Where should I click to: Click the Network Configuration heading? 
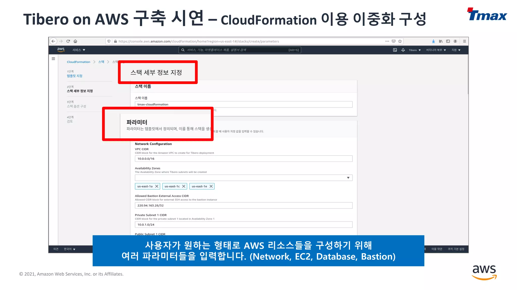click(x=153, y=144)
